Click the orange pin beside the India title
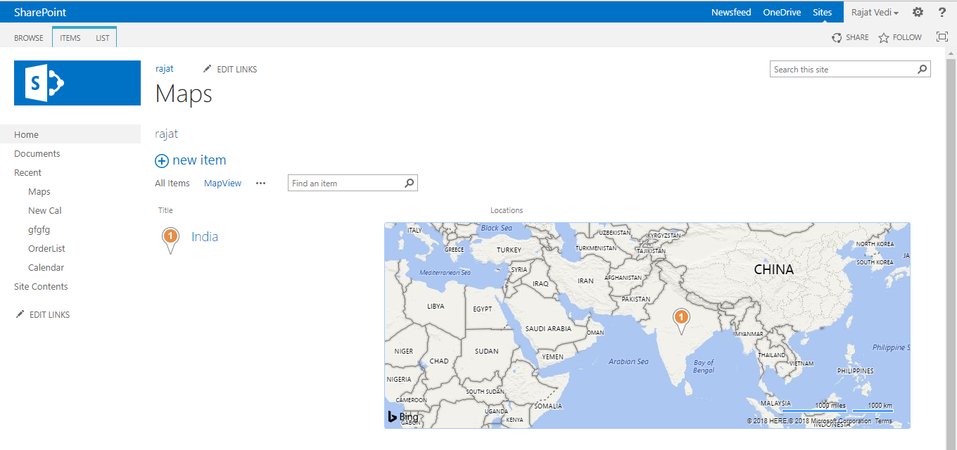Image resolution: width=957 pixels, height=450 pixels. click(170, 238)
